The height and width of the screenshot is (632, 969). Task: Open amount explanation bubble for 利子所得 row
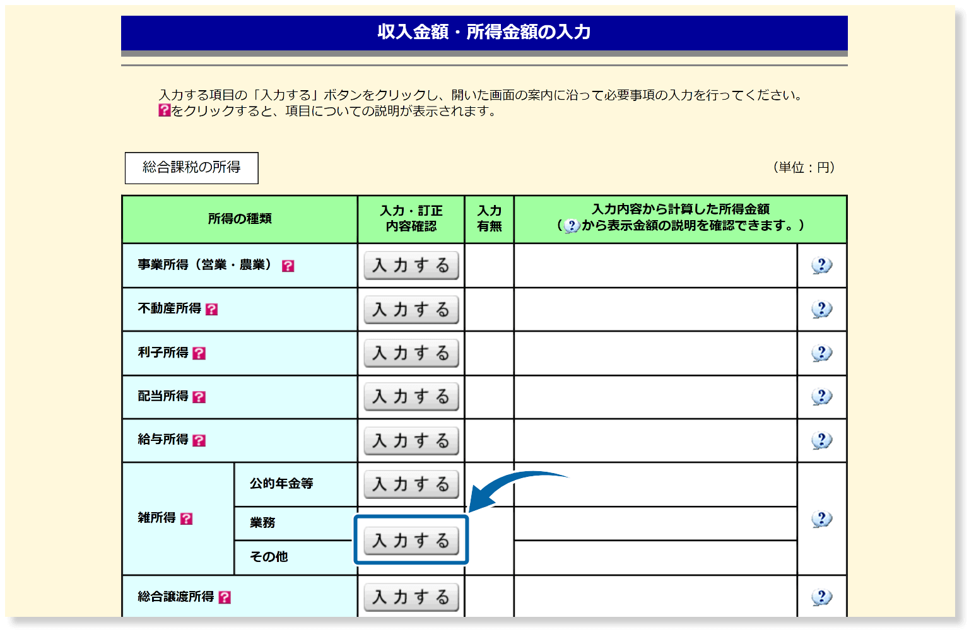822,353
